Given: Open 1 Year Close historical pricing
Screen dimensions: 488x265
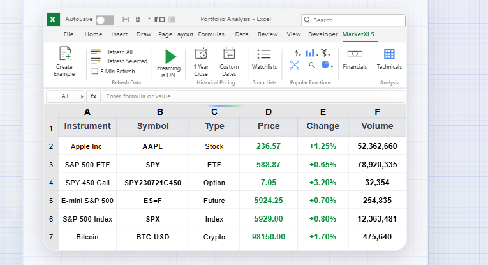Looking at the screenshot, I should 201,54.
